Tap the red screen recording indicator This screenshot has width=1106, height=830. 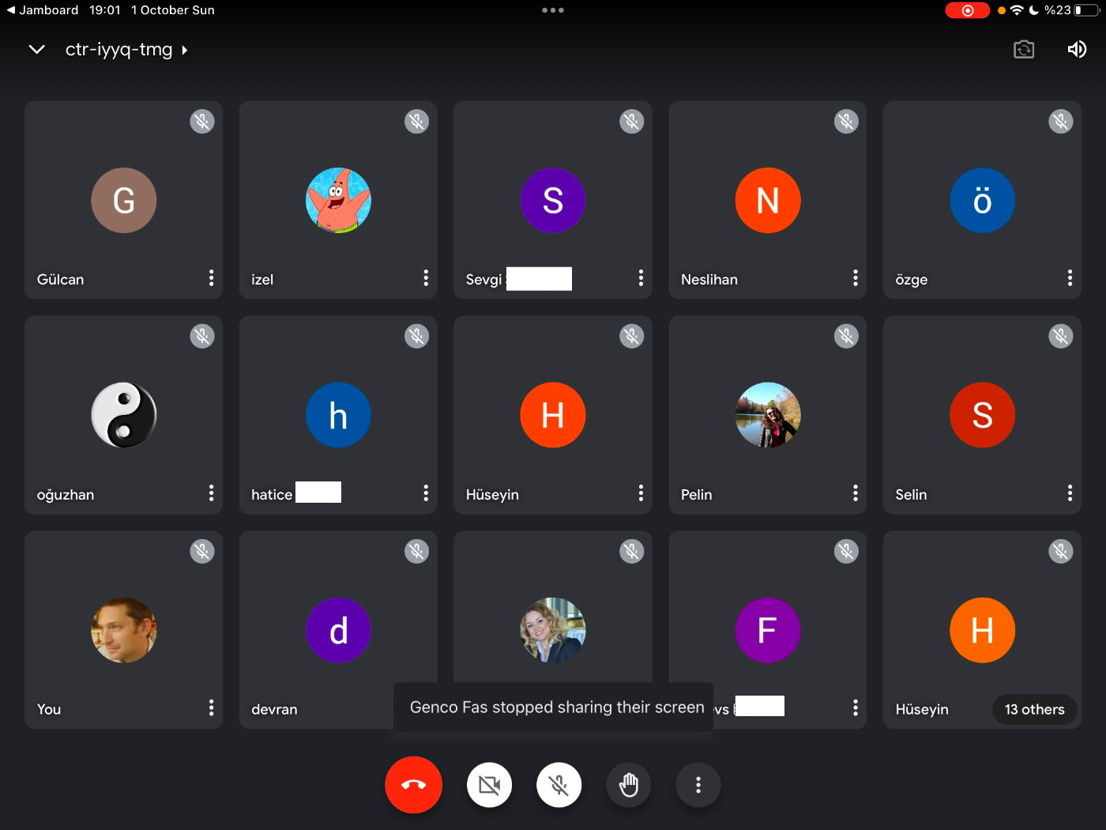pos(967,10)
